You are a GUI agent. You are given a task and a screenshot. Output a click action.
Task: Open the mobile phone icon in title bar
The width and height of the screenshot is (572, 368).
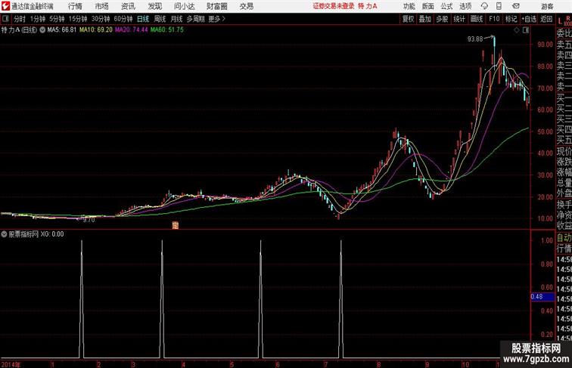[x=499, y=6]
